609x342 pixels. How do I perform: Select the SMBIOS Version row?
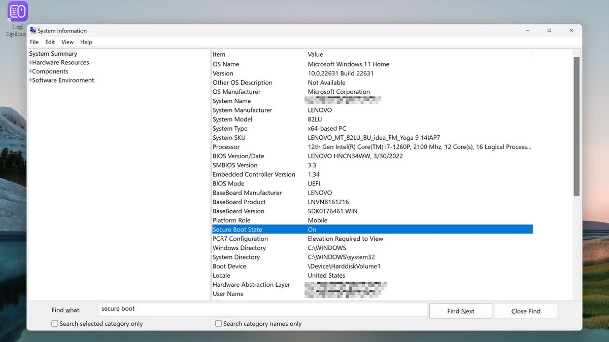tap(372, 165)
